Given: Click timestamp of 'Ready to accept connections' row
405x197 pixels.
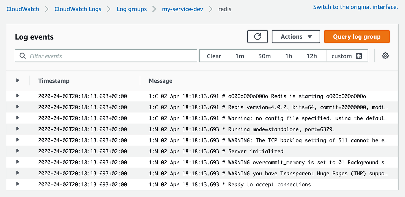Looking at the screenshot, I should pos(82,184).
